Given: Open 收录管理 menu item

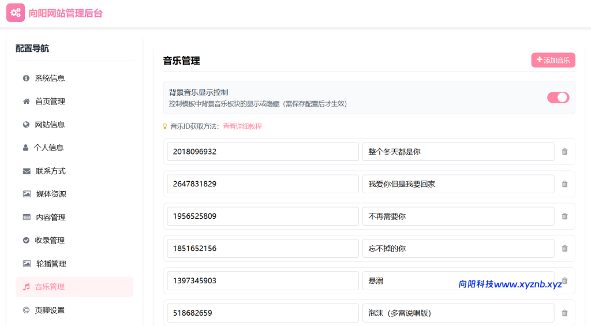Looking at the screenshot, I should [x=74, y=240].
